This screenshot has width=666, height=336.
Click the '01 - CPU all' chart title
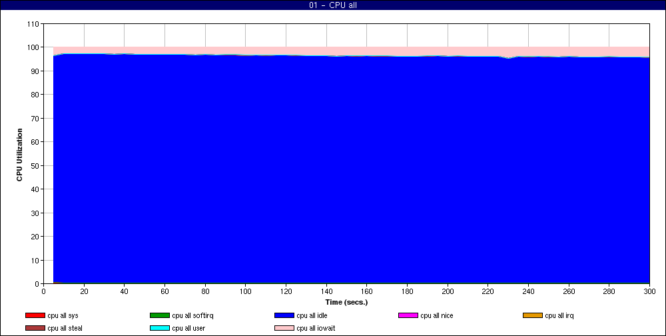pos(332,5)
